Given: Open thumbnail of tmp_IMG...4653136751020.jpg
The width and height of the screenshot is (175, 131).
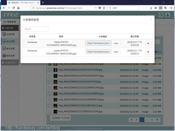Looking at the screenshot, I should click(56, 70).
